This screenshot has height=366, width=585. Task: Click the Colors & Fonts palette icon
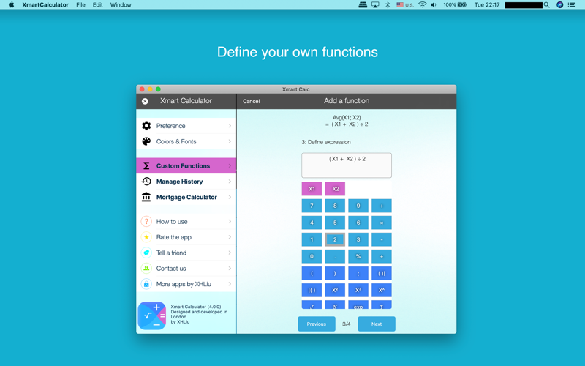(x=146, y=141)
